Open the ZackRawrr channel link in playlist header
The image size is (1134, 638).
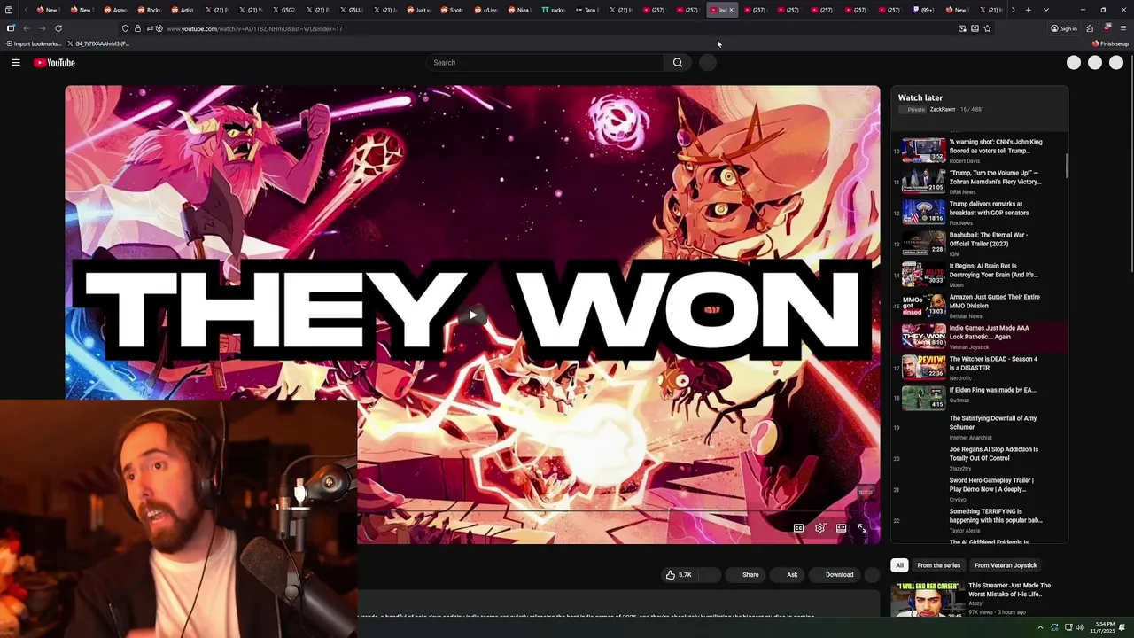pyautogui.click(x=942, y=110)
